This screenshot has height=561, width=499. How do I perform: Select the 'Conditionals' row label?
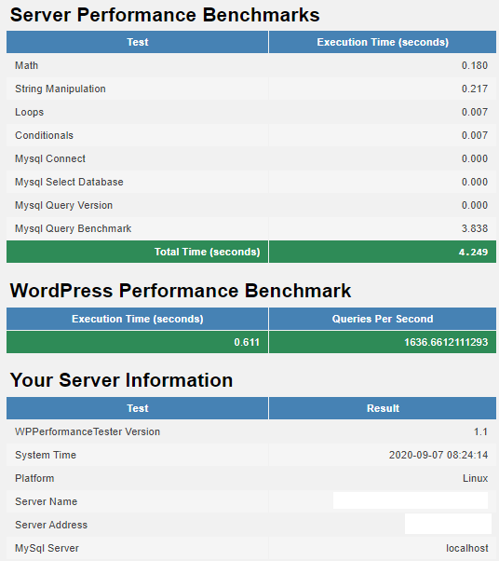[x=44, y=135]
